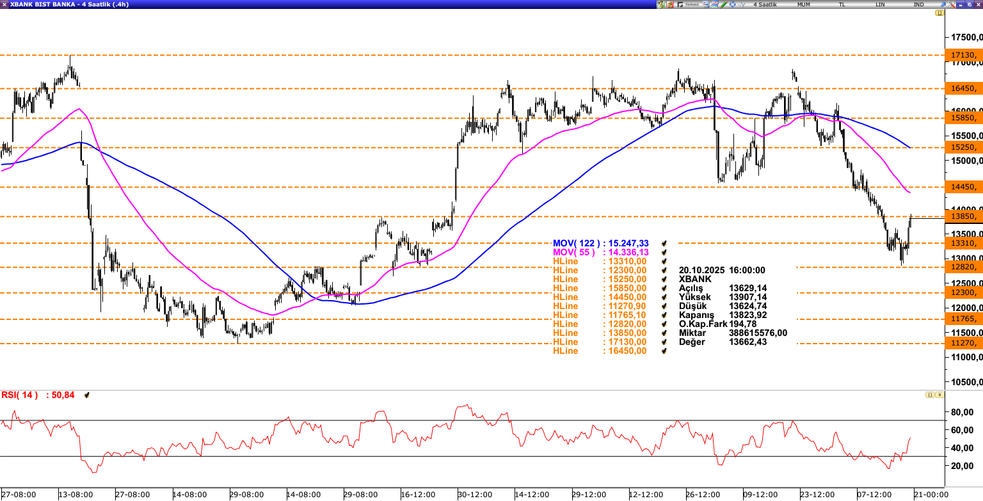Toggle the MOV(55) indicator checkmark
The height and width of the screenshot is (501, 983).
[x=664, y=253]
